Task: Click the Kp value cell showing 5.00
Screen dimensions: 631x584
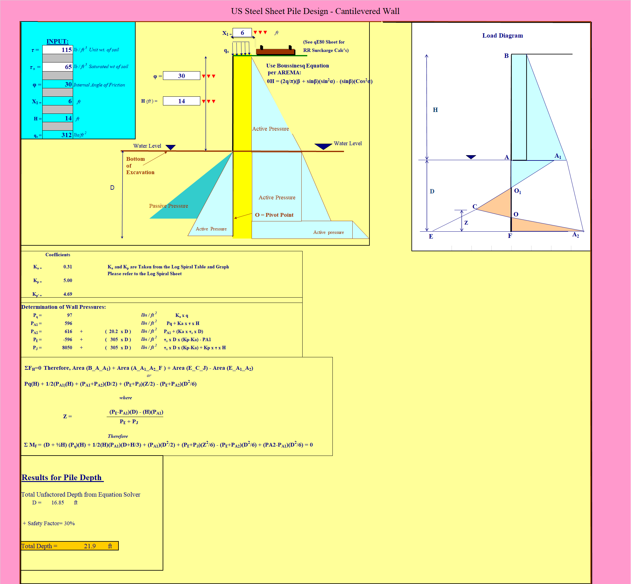Action: pos(67,280)
